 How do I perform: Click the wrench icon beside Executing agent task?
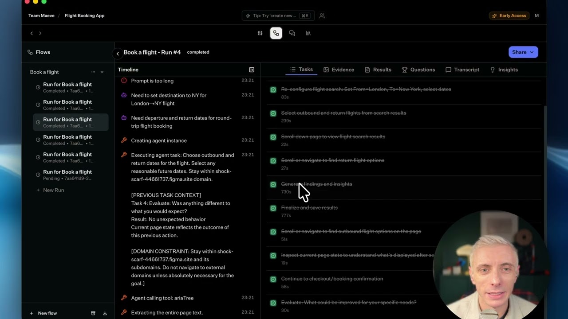124,155
